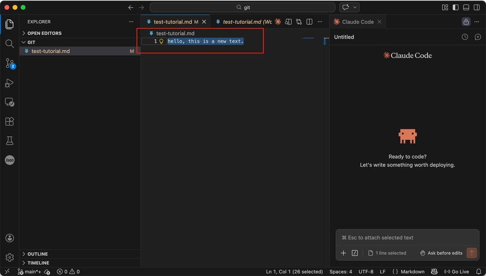This screenshot has height=276, width=486.
Task: Click the add attachment plus icon
Action: 344,253
